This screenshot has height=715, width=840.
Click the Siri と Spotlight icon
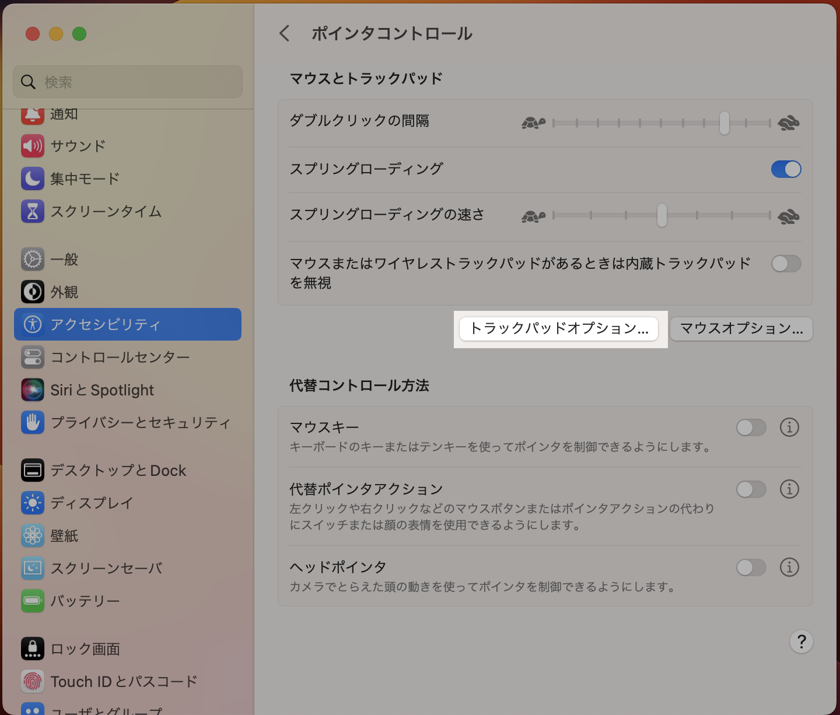[x=33, y=390]
